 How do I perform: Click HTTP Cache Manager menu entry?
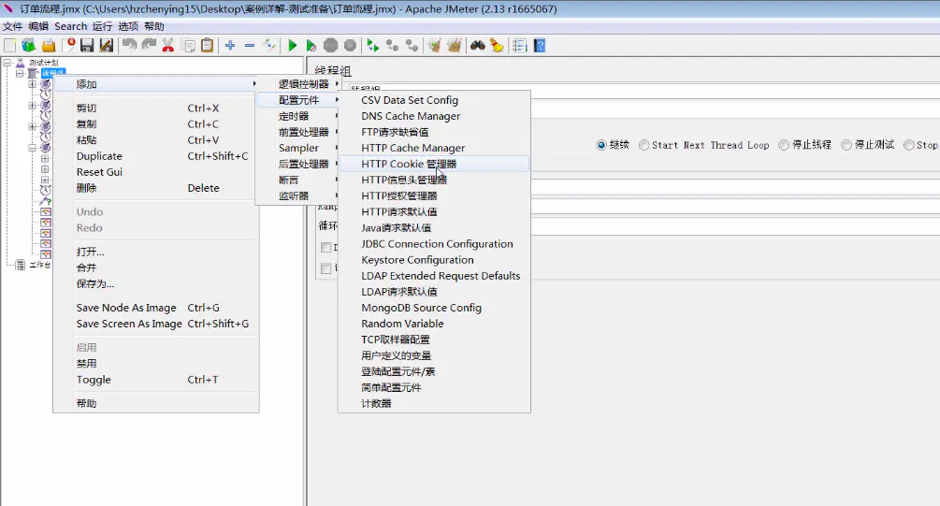pos(434,148)
